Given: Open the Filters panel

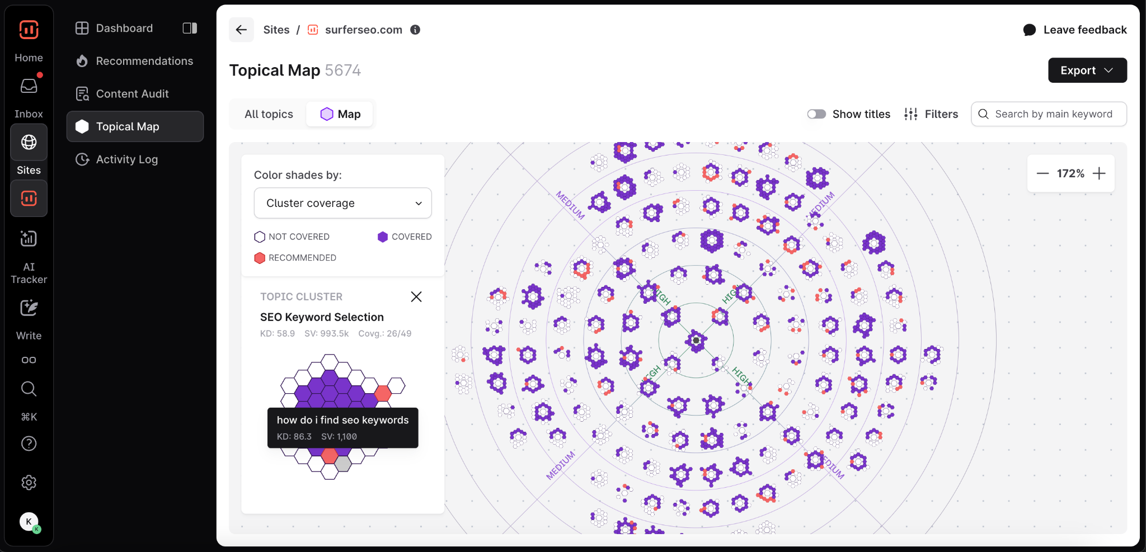Looking at the screenshot, I should (x=931, y=114).
